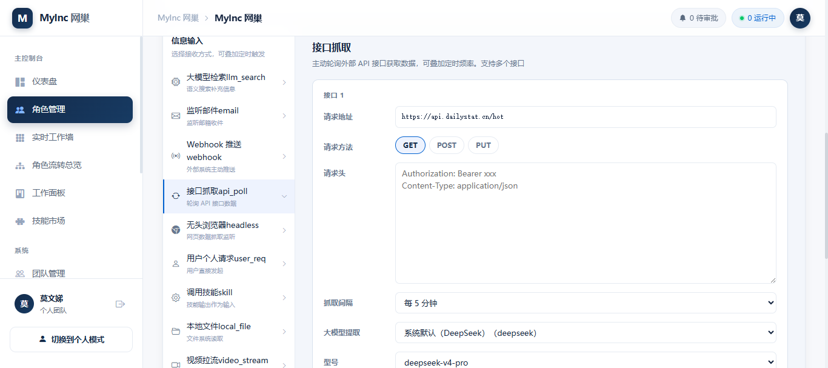The image size is (828, 368).
Task: Click the folder icon for local_file
Action: pyautogui.click(x=176, y=331)
